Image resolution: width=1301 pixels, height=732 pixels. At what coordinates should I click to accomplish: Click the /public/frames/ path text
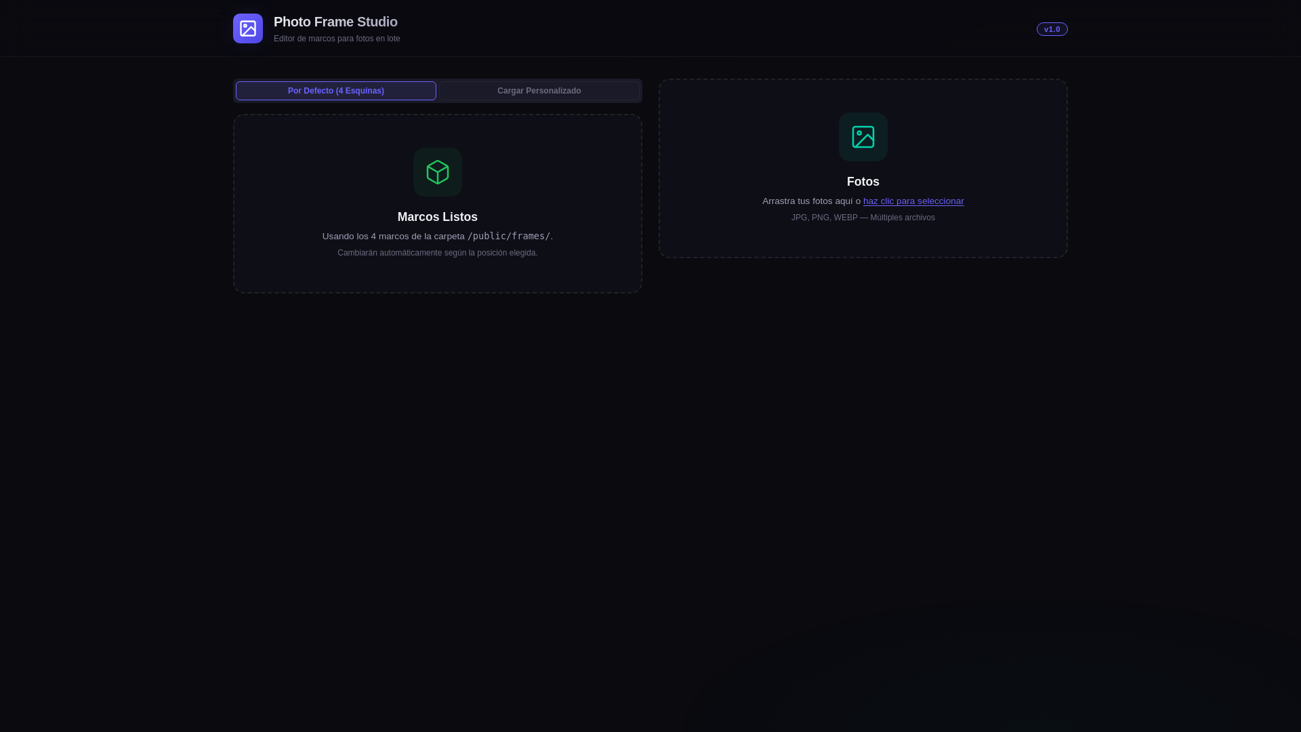click(x=508, y=236)
